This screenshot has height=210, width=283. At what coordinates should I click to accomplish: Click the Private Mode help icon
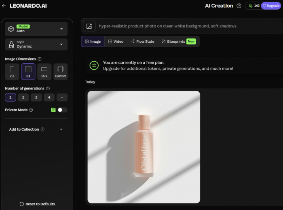pos(31,110)
